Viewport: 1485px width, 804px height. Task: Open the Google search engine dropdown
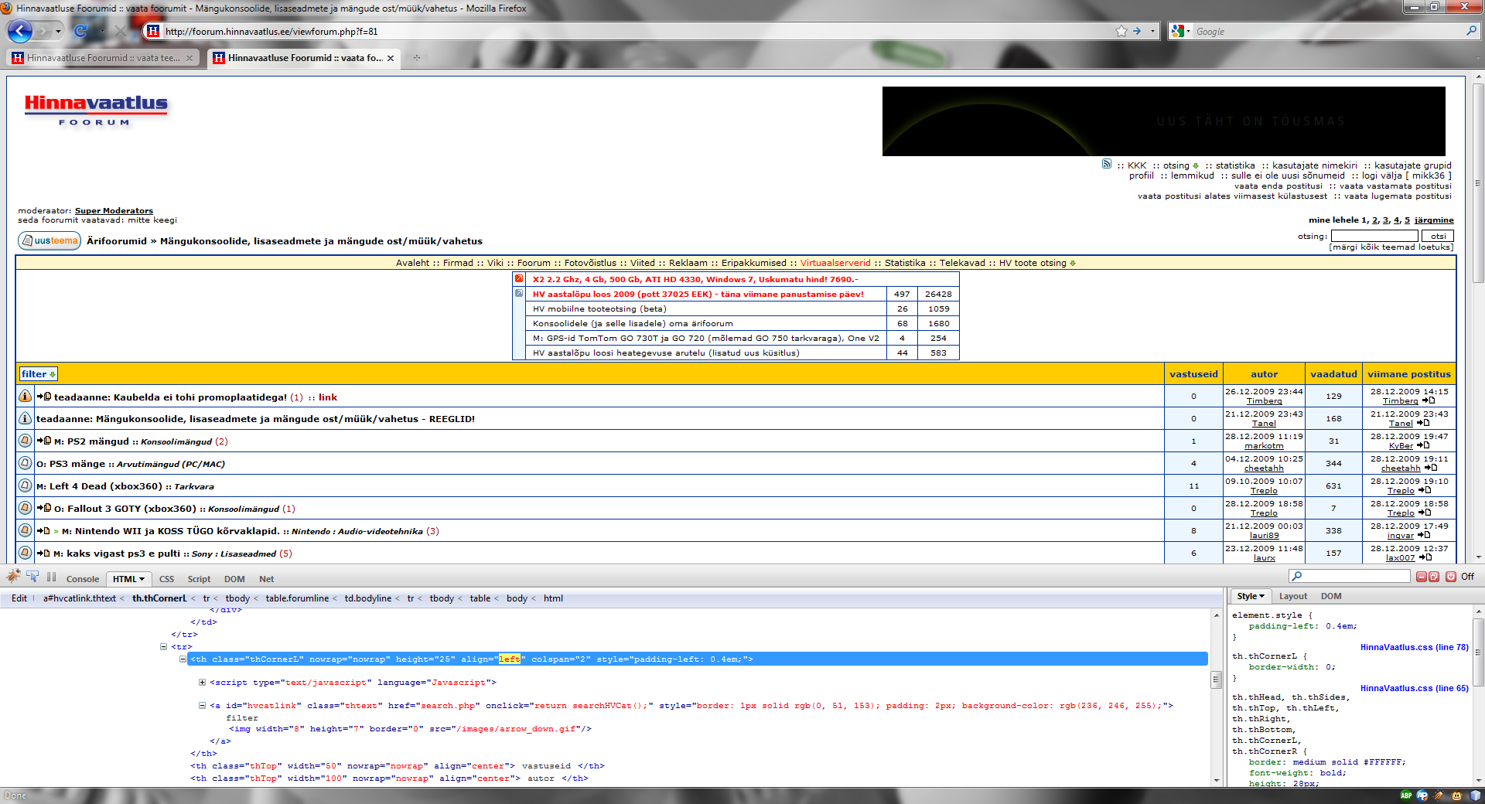pyautogui.click(x=1188, y=32)
